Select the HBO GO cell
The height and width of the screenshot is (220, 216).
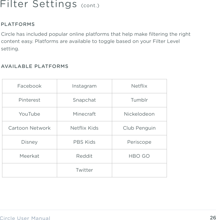(x=139, y=156)
